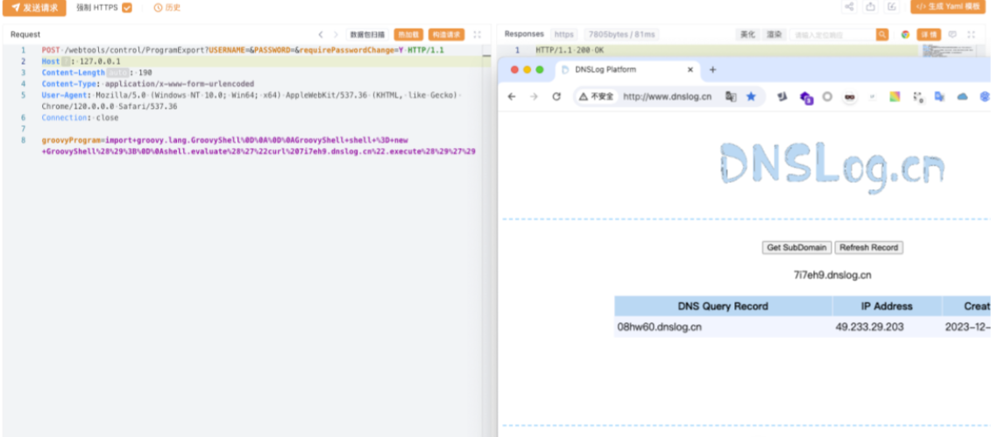Expand Responses panel to fullscreen
The height and width of the screenshot is (437, 991).
click(972, 35)
